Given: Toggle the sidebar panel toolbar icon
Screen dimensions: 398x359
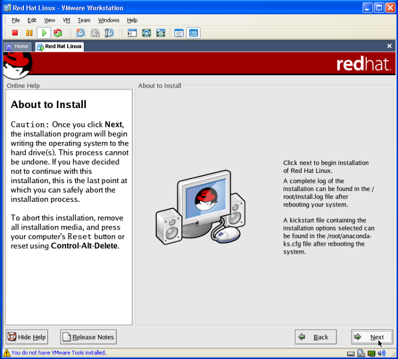Looking at the screenshot, I should [132, 33].
